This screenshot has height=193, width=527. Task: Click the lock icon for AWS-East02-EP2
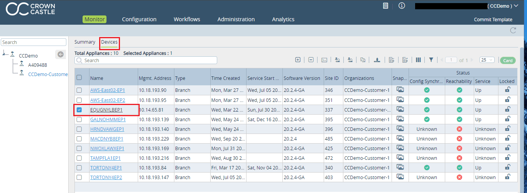(x=507, y=100)
